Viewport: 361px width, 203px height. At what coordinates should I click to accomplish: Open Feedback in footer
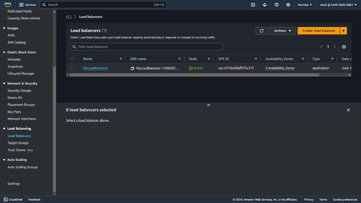click(34, 199)
